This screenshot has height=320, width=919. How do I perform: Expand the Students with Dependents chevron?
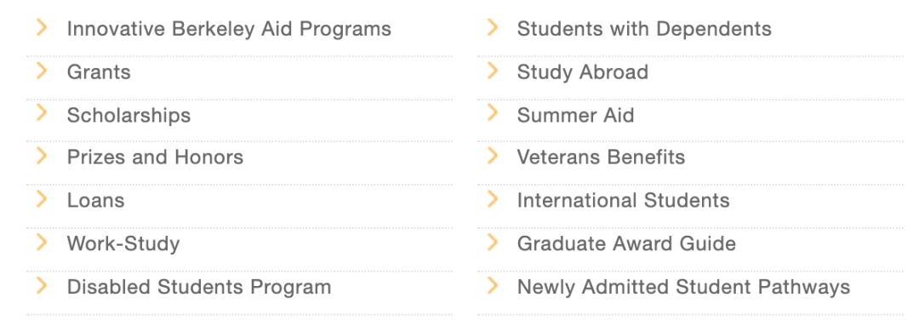(x=493, y=27)
